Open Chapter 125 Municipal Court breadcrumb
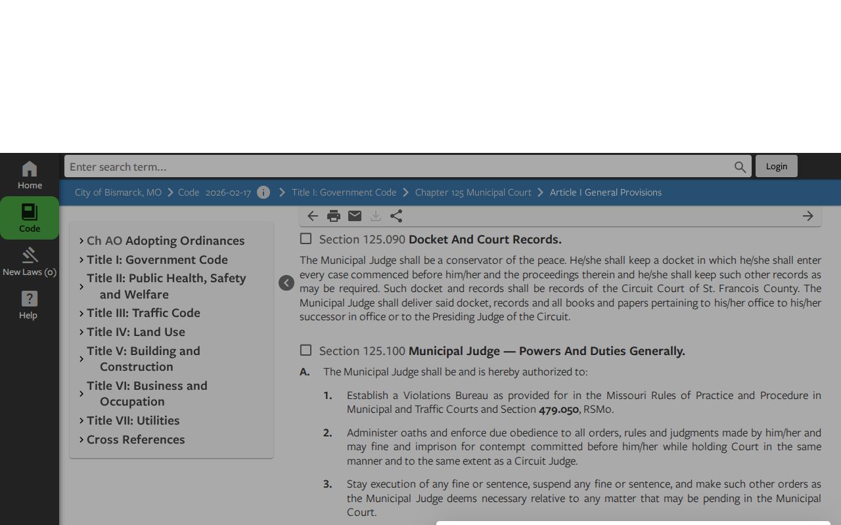841x525 pixels. [x=473, y=192]
